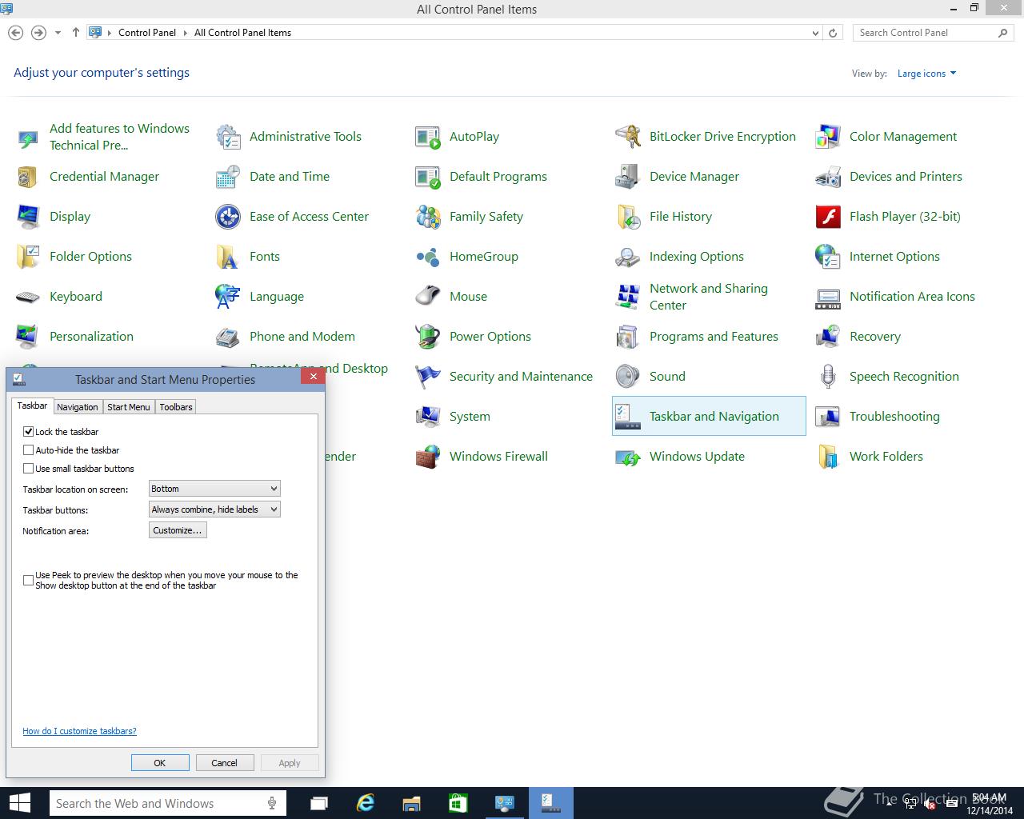The width and height of the screenshot is (1024, 819).
Task: Open Troubleshooting control panel item
Action: pos(894,417)
